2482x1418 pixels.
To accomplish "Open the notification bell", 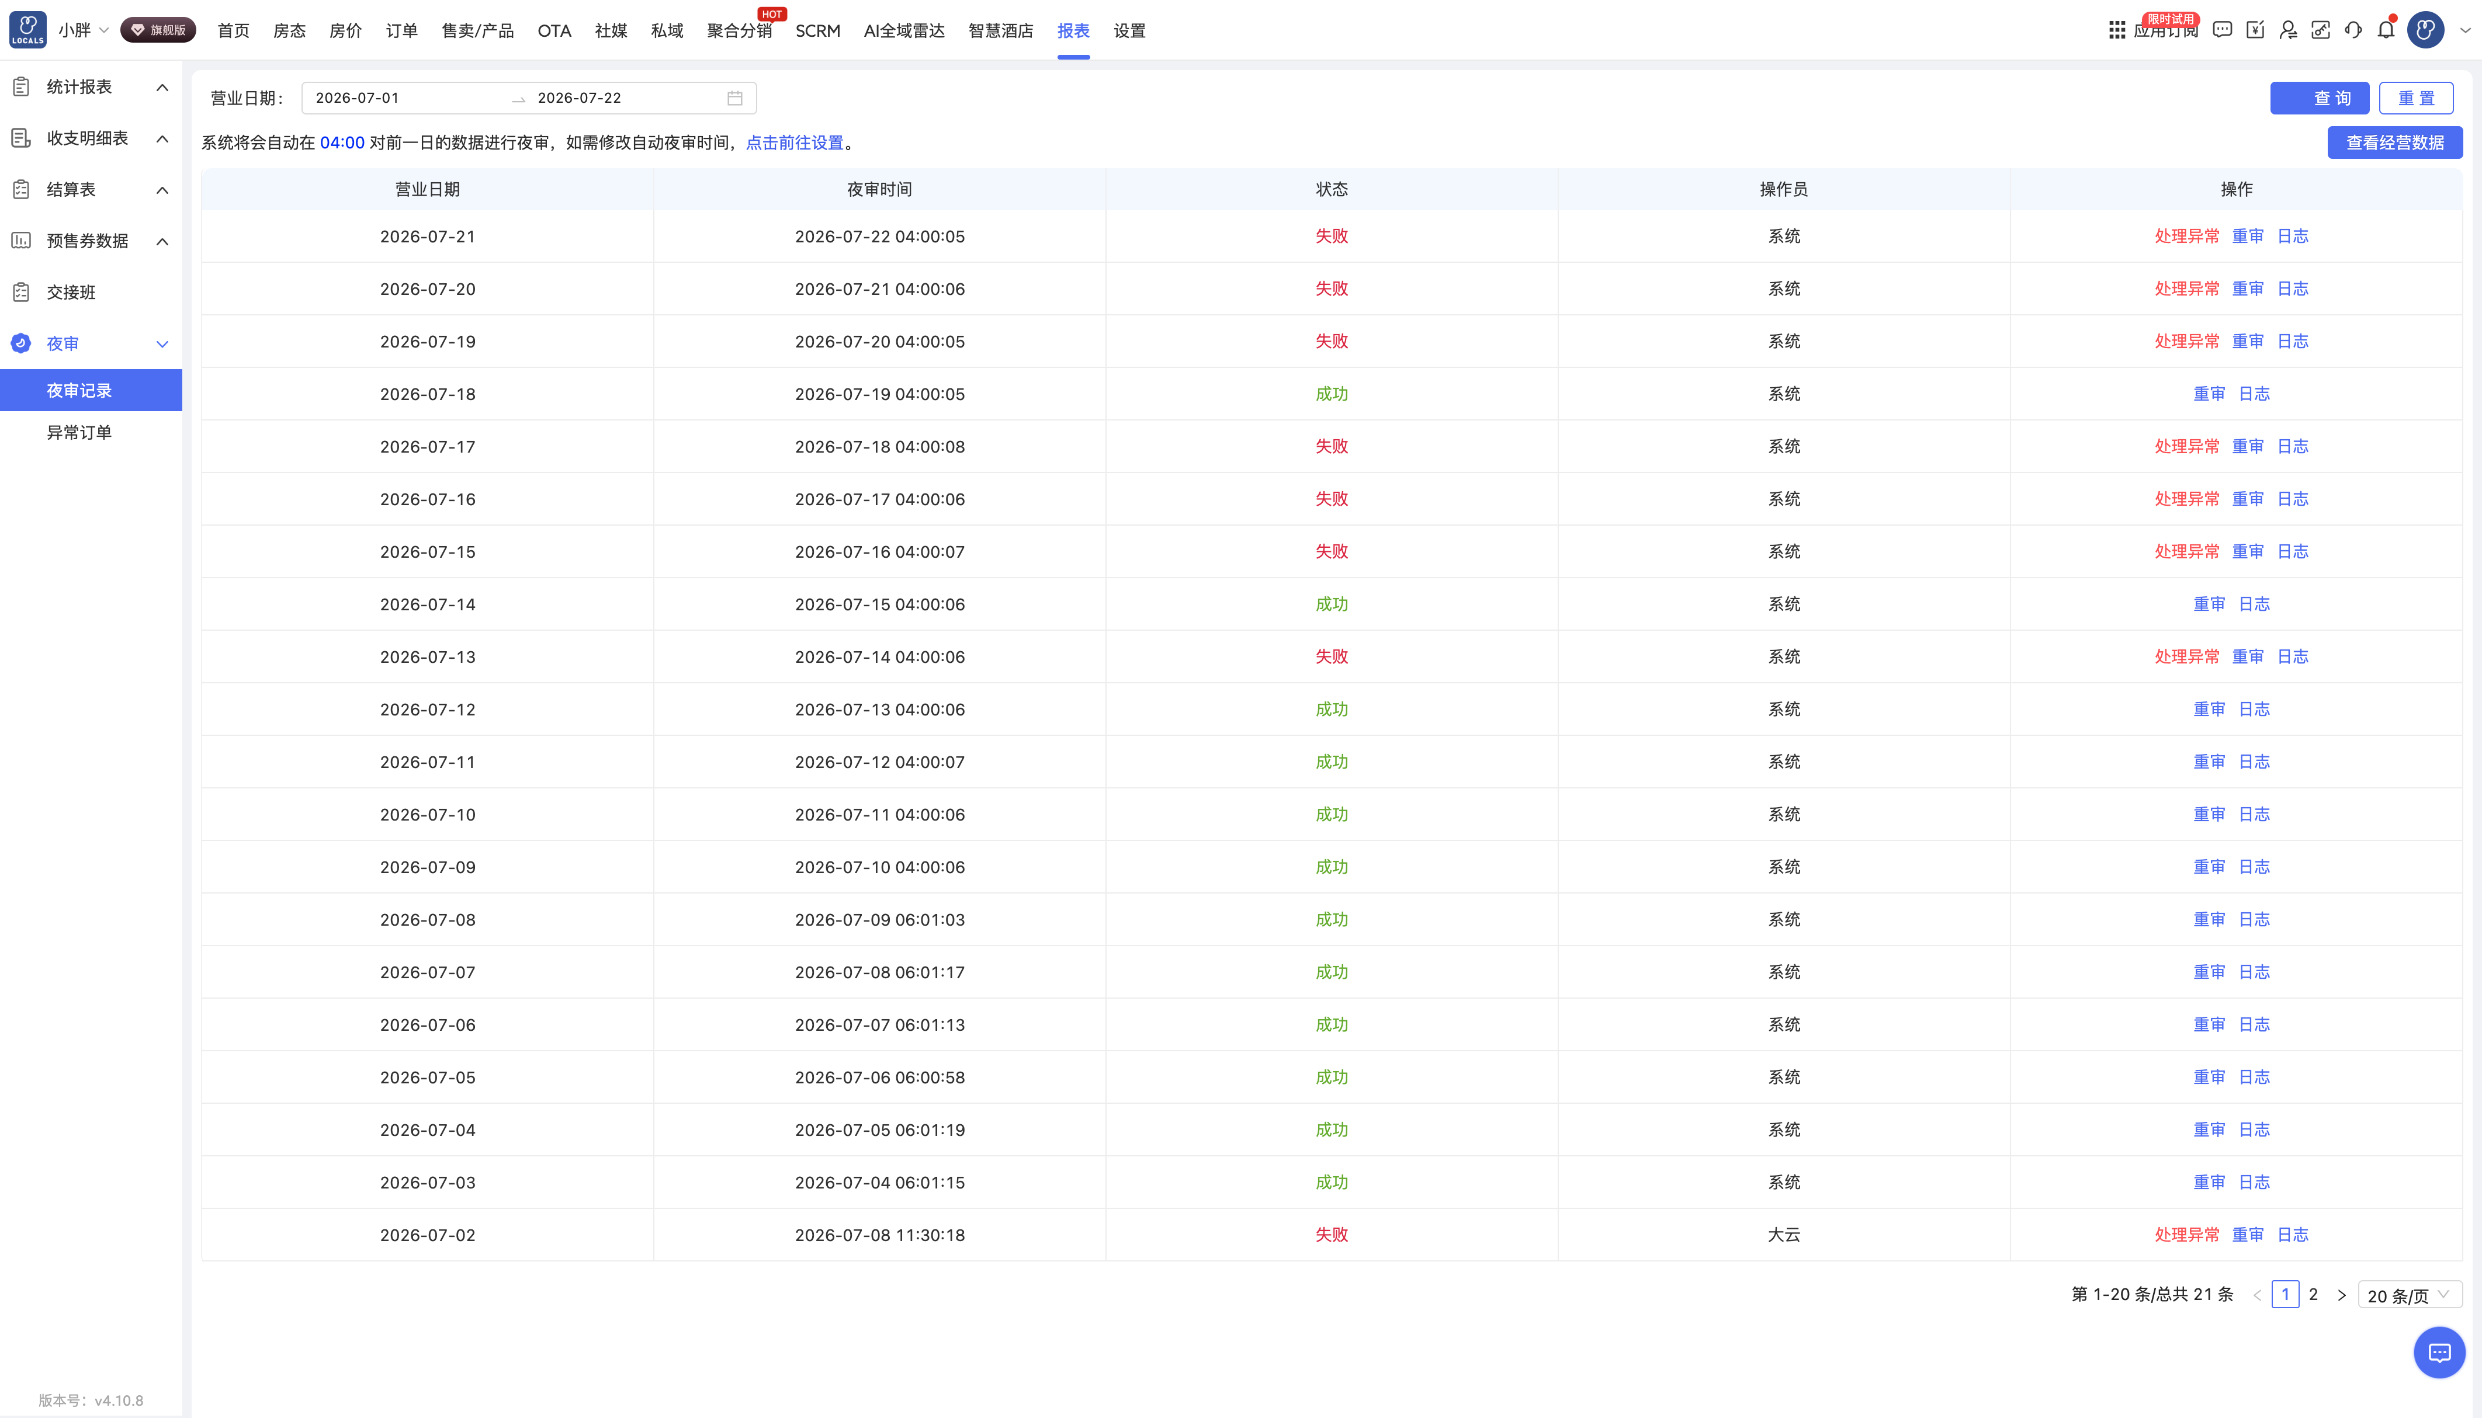I will 2386,30.
